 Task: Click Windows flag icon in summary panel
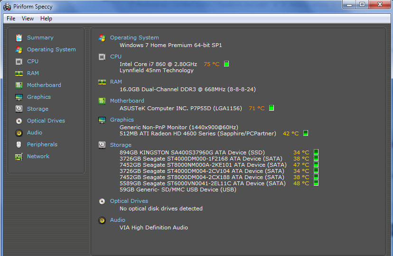(102, 38)
